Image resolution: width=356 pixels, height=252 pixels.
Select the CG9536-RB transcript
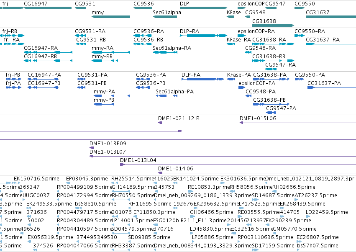[143, 44]
